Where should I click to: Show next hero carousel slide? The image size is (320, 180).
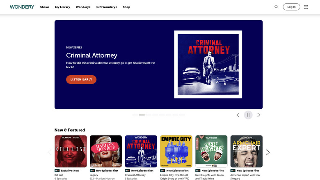click(258, 115)
